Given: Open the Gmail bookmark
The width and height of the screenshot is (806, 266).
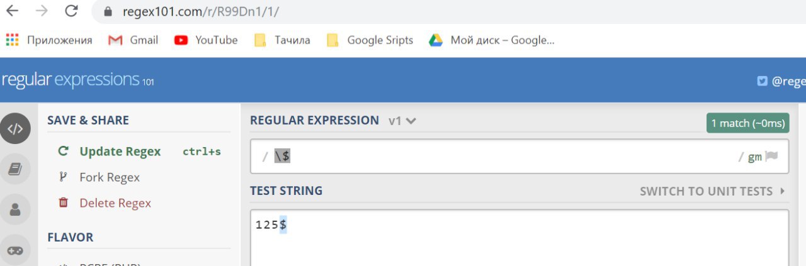Looking at the screenshot, I should point(133,40).
